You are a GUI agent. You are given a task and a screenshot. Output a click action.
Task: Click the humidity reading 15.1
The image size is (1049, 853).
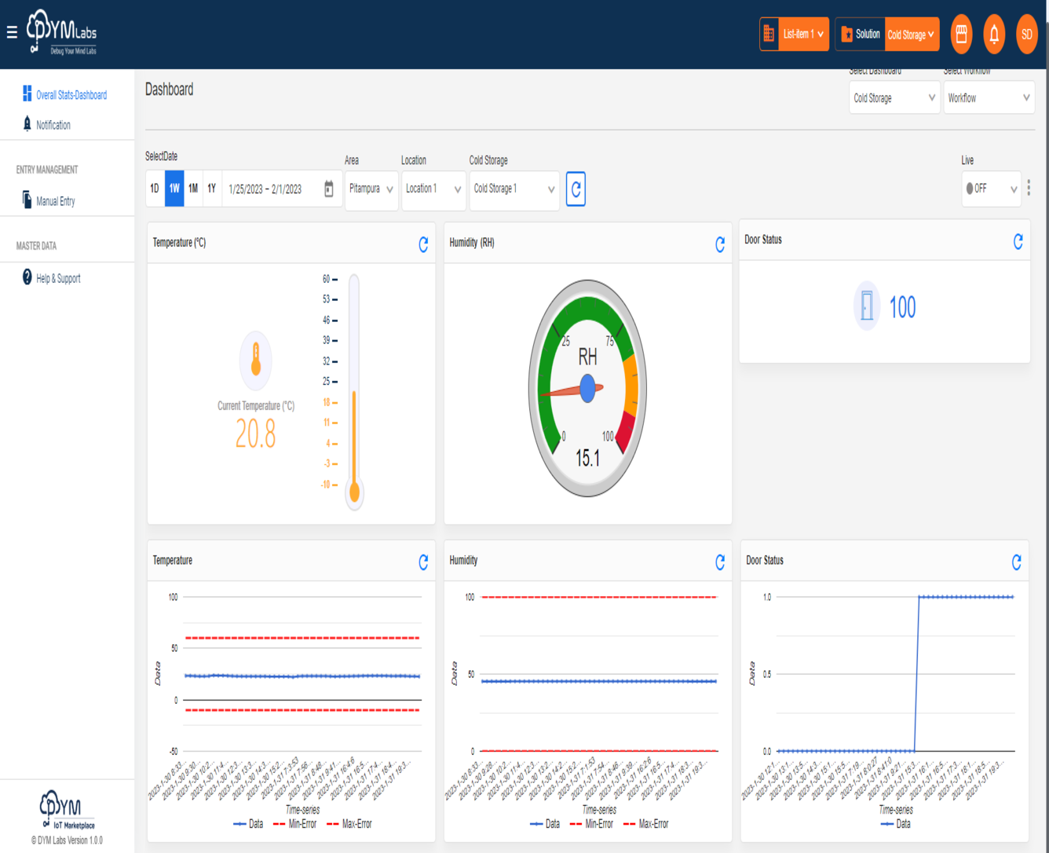pyautogui.click(x=587, y=458)
